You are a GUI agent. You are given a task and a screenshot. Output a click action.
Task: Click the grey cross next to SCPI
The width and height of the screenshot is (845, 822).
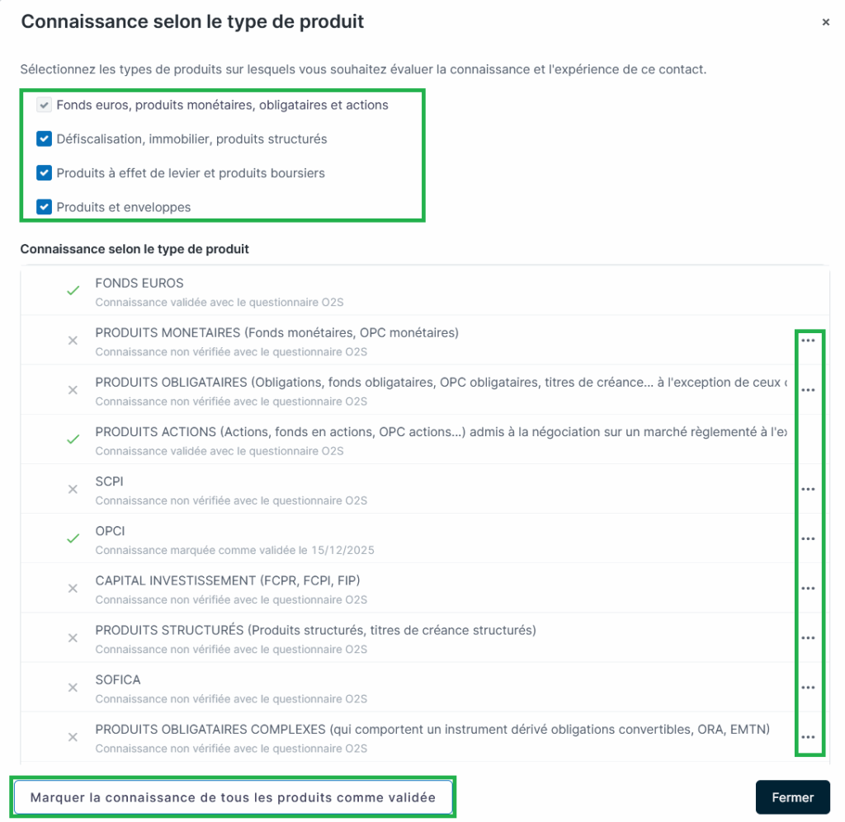click(73, 489)
